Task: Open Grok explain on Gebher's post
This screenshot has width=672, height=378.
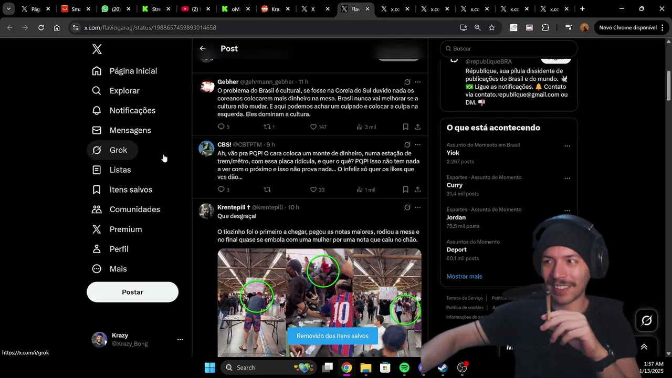Action: point(407,82)
